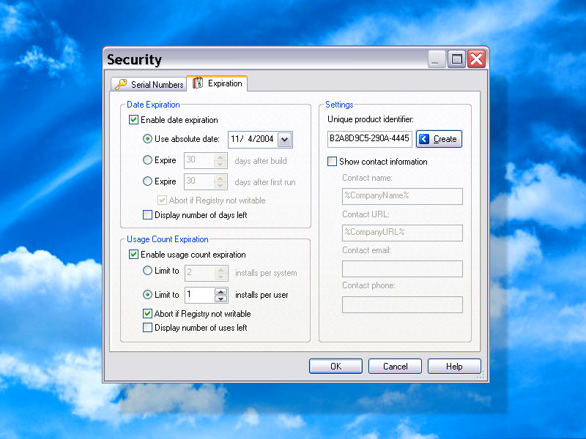586x439 pixels.
Task: Minimize the Security window
Action: 437,59
